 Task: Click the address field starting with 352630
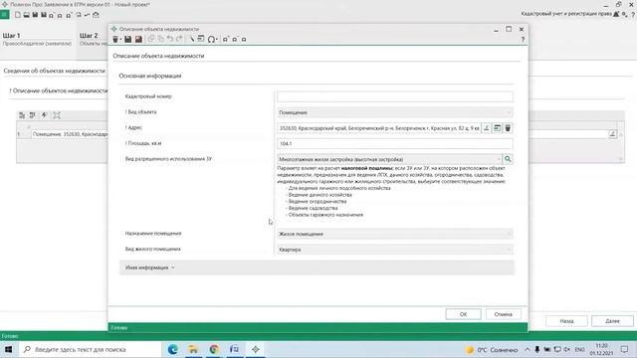point(378,128)
